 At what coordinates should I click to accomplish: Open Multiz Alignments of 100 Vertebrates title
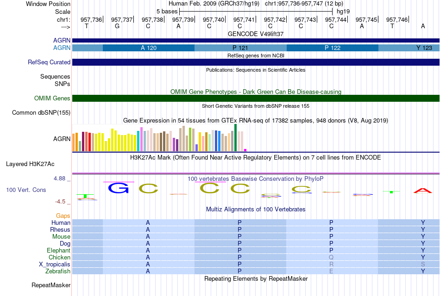click(x=256, y=210)
